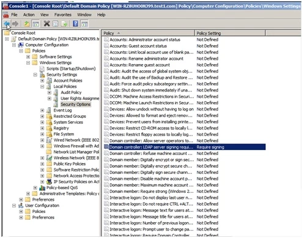Screen dimensions: 302x238
Task: Click the Back arrow toolbar icon
Action: pos(7,24)
